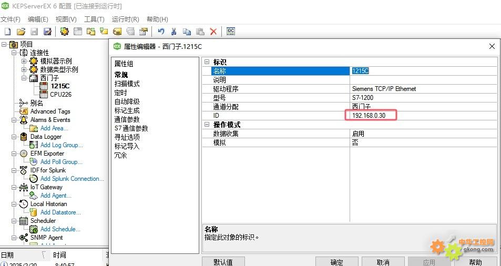Click the New Channel gear icon
This screenshot has height=266, width=501.
point(65,32)
